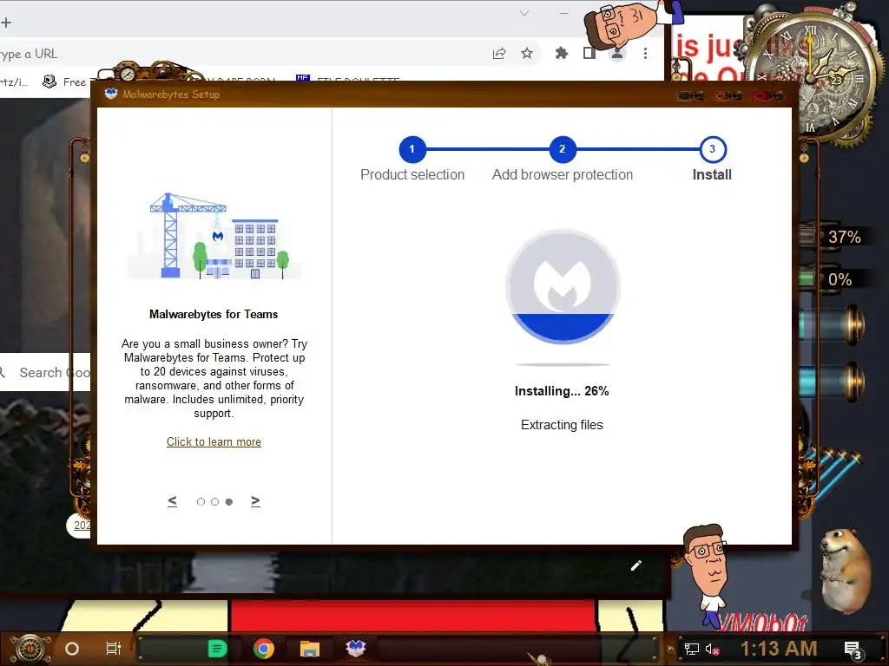Click the Malwarebytes logo progress circle

tap(563, 286)
